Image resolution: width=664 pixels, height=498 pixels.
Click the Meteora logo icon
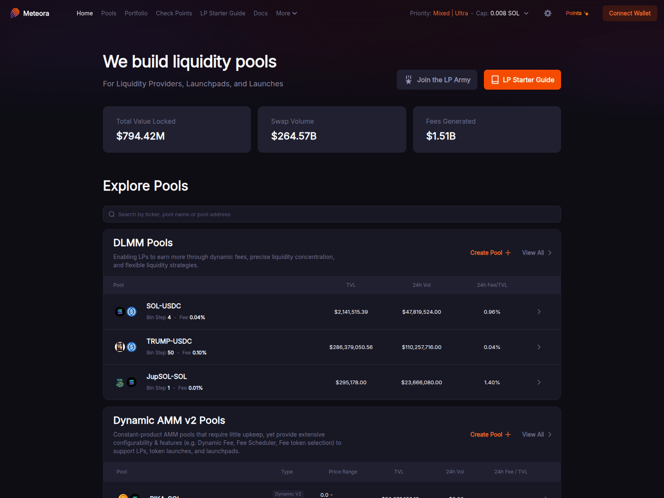(15, 13)
